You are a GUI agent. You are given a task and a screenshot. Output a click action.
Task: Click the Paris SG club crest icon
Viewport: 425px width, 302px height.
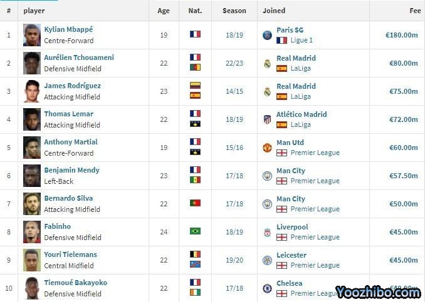[x=268, y=35]
